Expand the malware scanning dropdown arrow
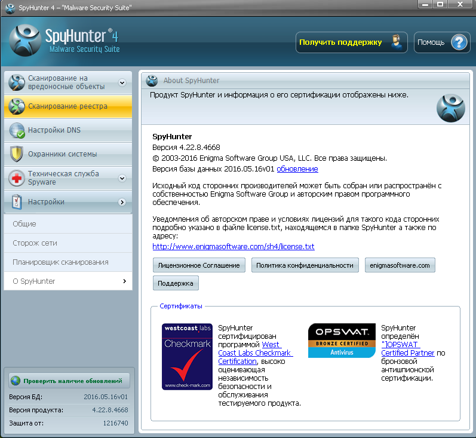Viewport: 476px width, 438px height. click(122, 82)
